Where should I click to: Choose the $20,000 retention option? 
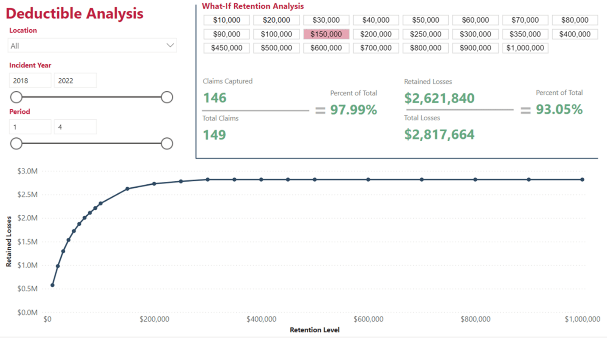pyautogui.click(x=276, y=20)
